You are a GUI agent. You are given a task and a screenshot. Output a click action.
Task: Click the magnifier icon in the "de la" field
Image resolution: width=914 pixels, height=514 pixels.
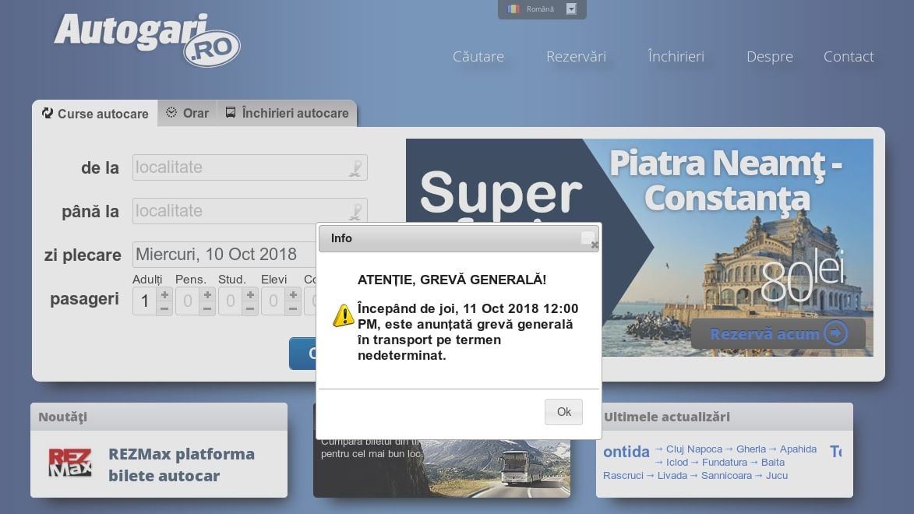click(x=355, y=167)
